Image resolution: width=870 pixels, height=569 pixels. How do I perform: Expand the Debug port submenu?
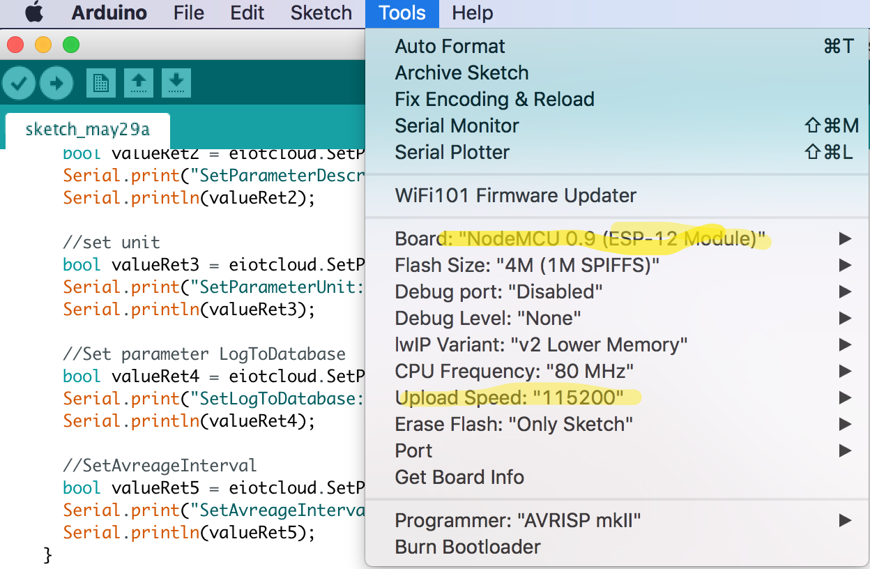point(618,292)
